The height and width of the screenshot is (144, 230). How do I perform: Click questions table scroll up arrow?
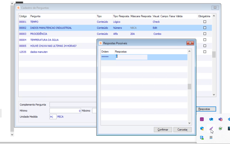point(214,16)
